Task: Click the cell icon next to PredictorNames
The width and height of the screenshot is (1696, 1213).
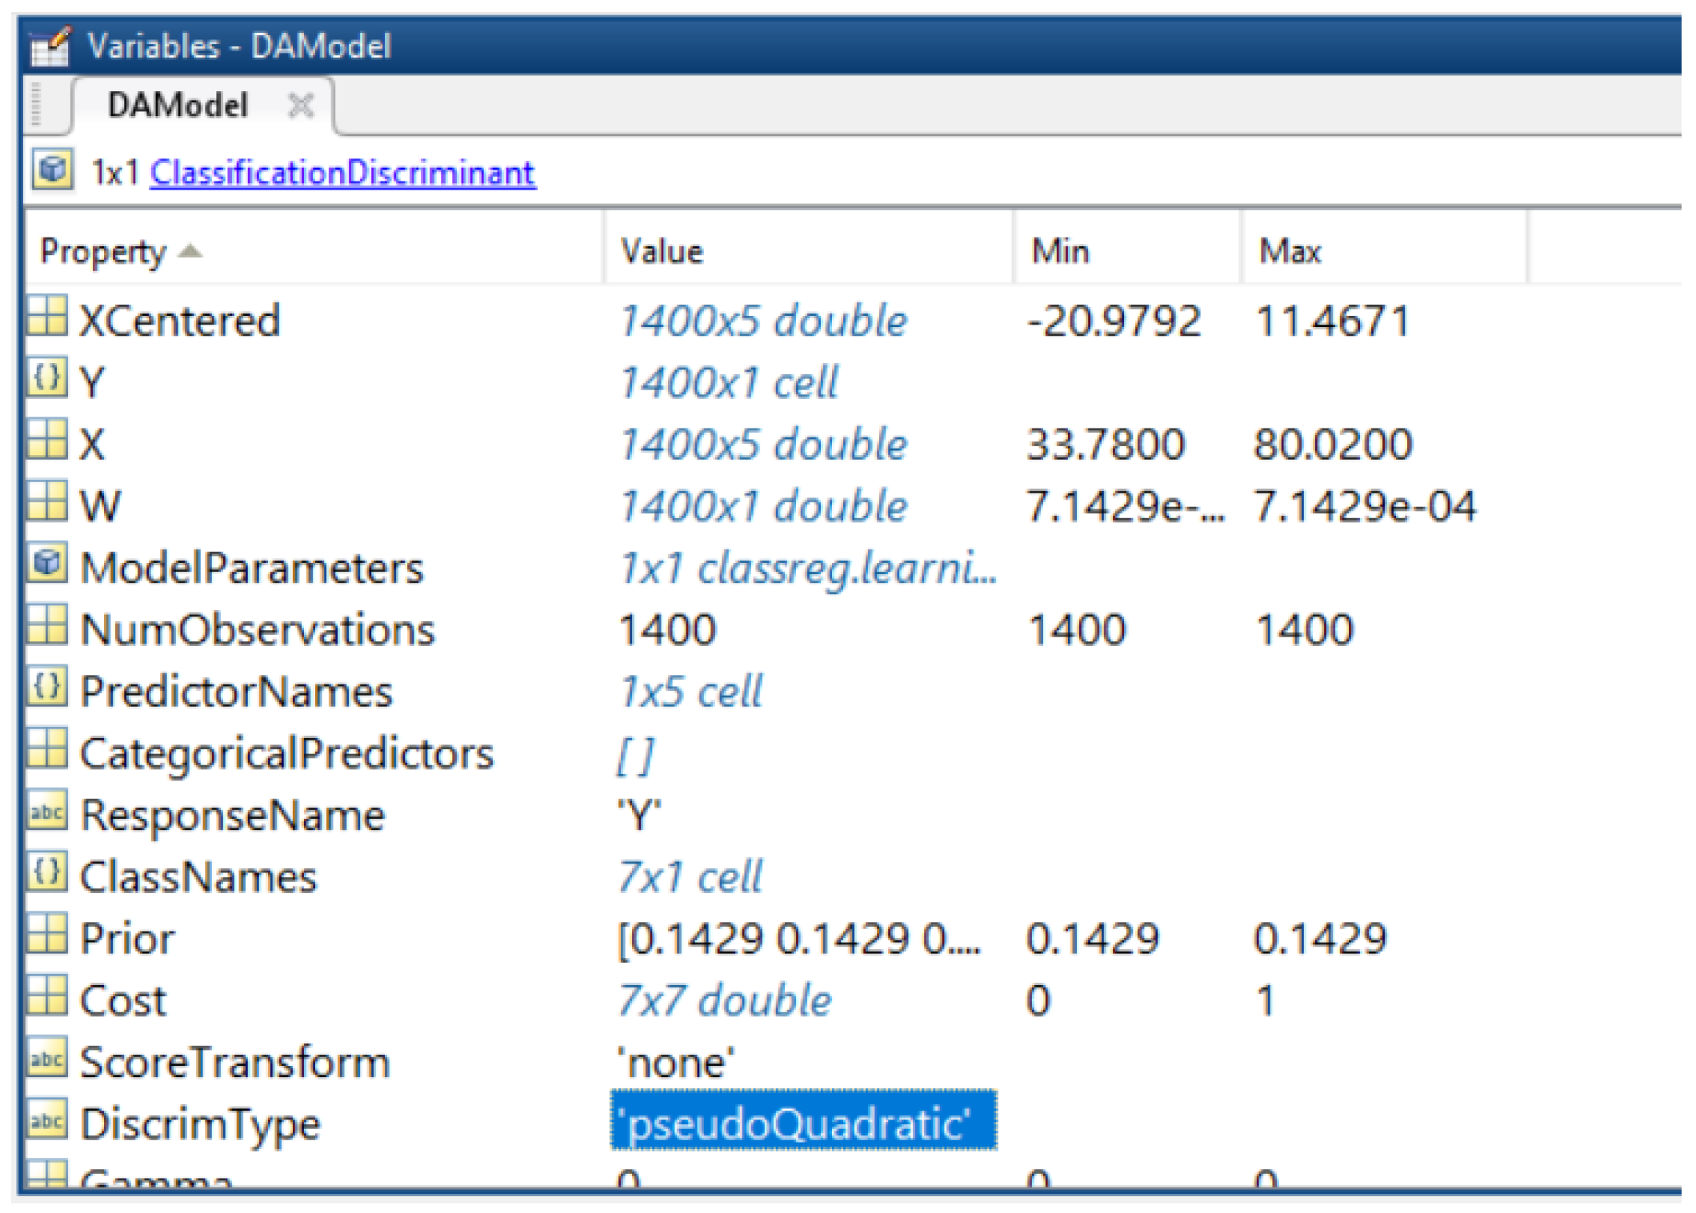Action: (x=47, y=687)
